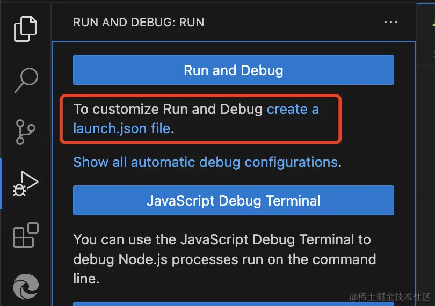Open the Run and Debug views ellipsis menu
The width and height of the screenshot is (435, 306).
point(391,22)
